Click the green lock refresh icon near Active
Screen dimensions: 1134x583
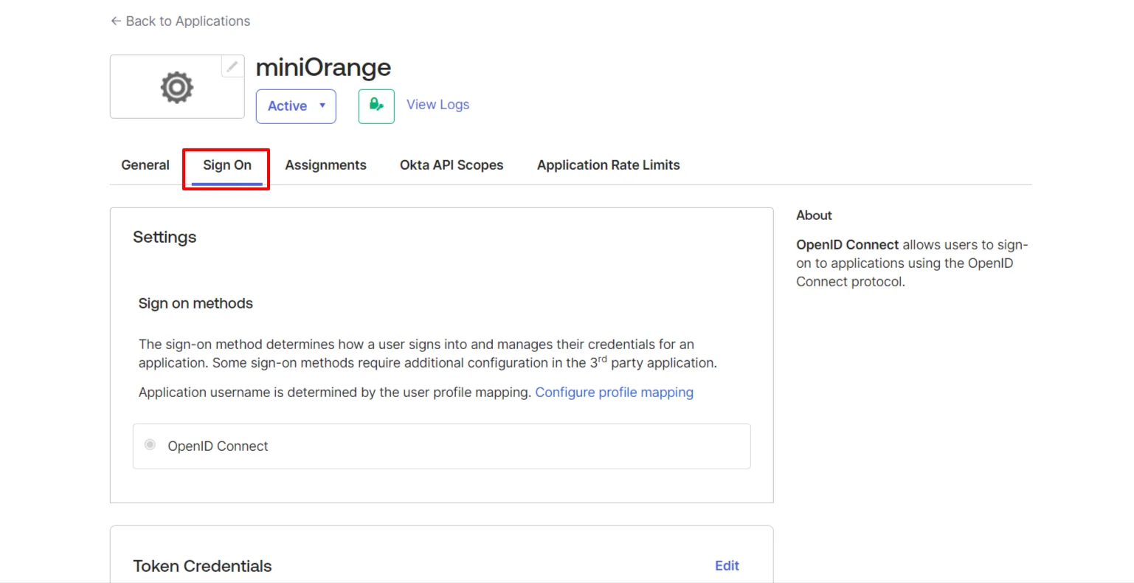pyautogui.click(x=376, y=106)
